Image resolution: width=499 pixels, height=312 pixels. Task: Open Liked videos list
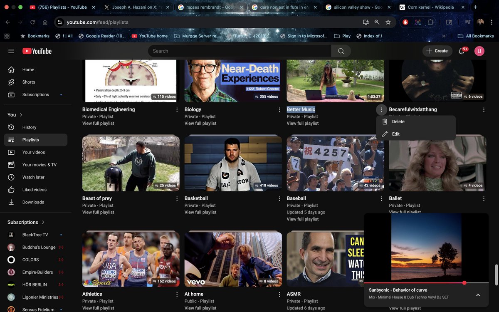click(35, 190)
